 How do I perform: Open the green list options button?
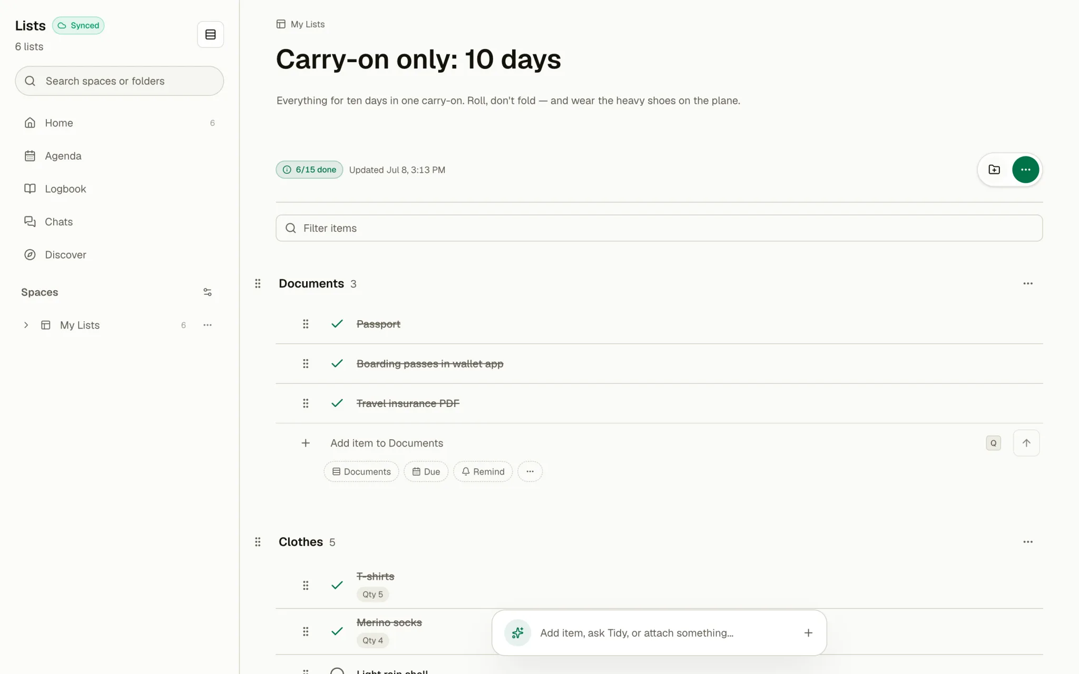[1025, 170]
